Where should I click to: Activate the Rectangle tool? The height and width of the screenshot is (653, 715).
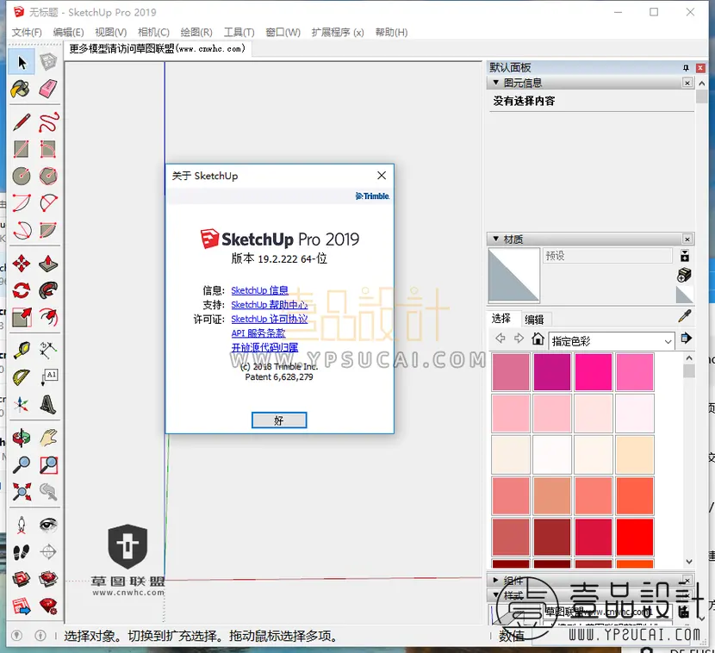click(22, 149)
